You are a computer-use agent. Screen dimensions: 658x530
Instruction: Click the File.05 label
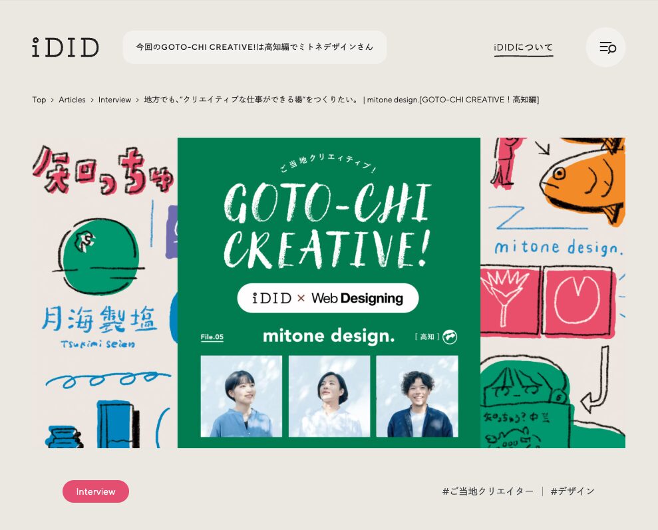coord(212,337)
